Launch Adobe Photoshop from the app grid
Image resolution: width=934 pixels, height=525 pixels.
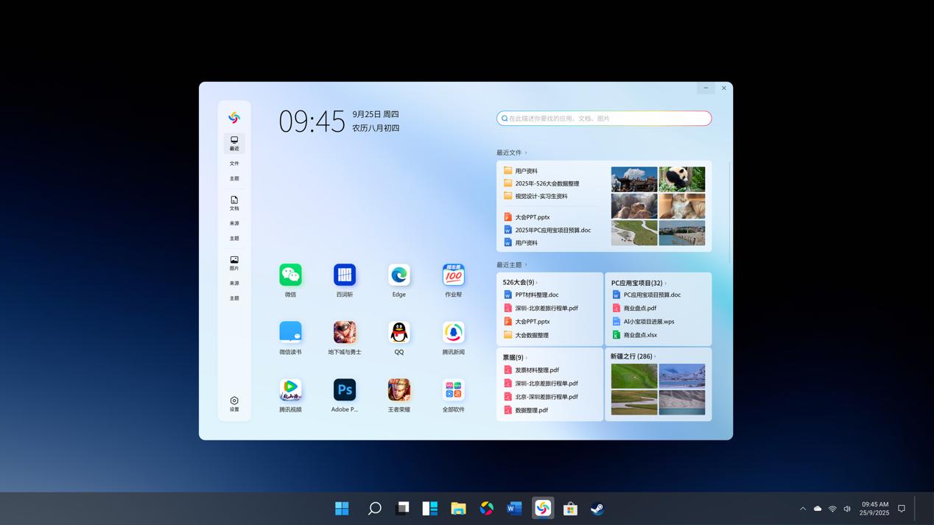point(344,390)
